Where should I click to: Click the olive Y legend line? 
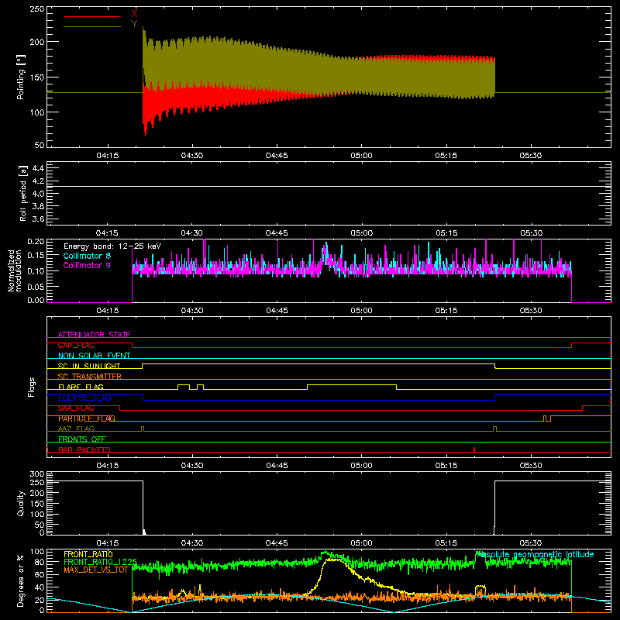92,27
